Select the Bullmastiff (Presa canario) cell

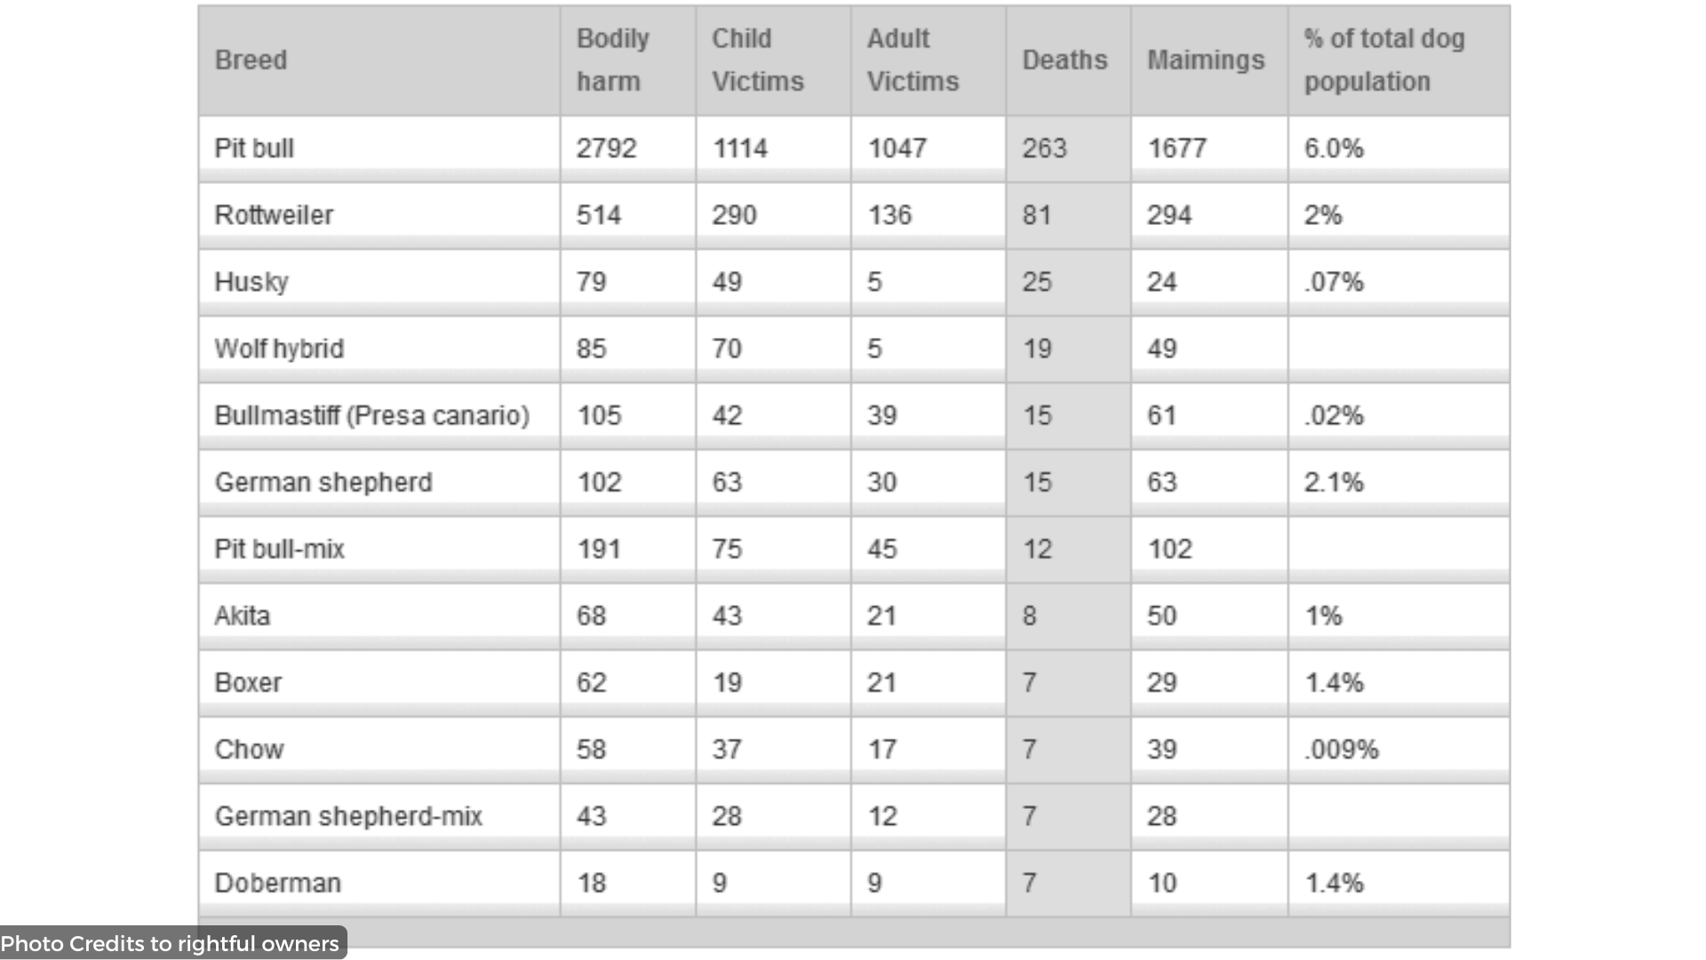pyautogui.click(x=379, y=415)
